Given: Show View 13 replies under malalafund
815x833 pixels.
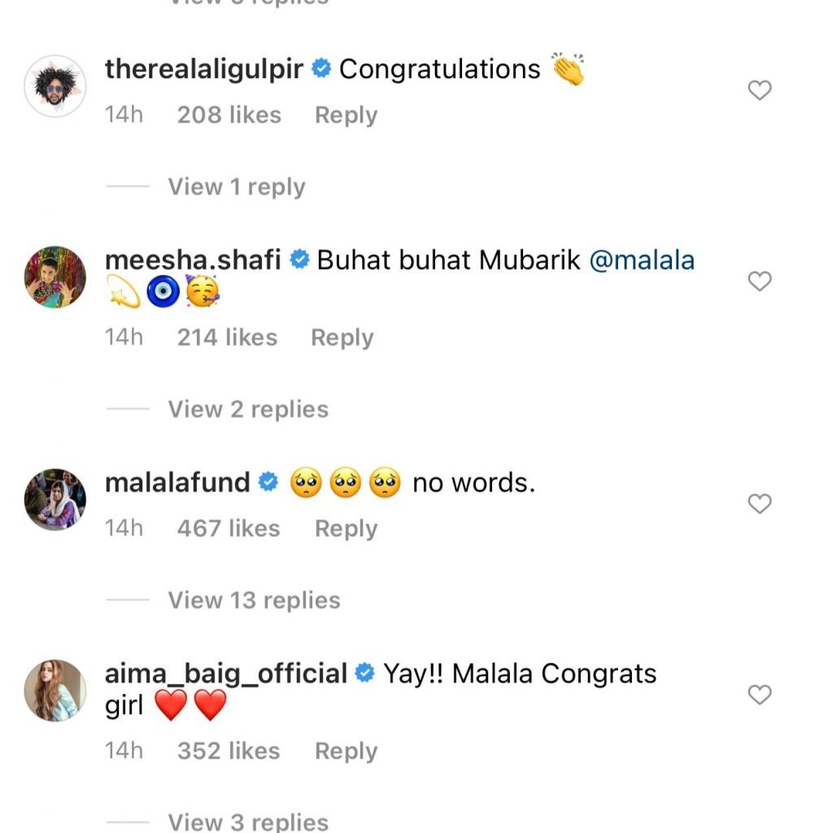Looking at the screenshot, I should 254,600.
